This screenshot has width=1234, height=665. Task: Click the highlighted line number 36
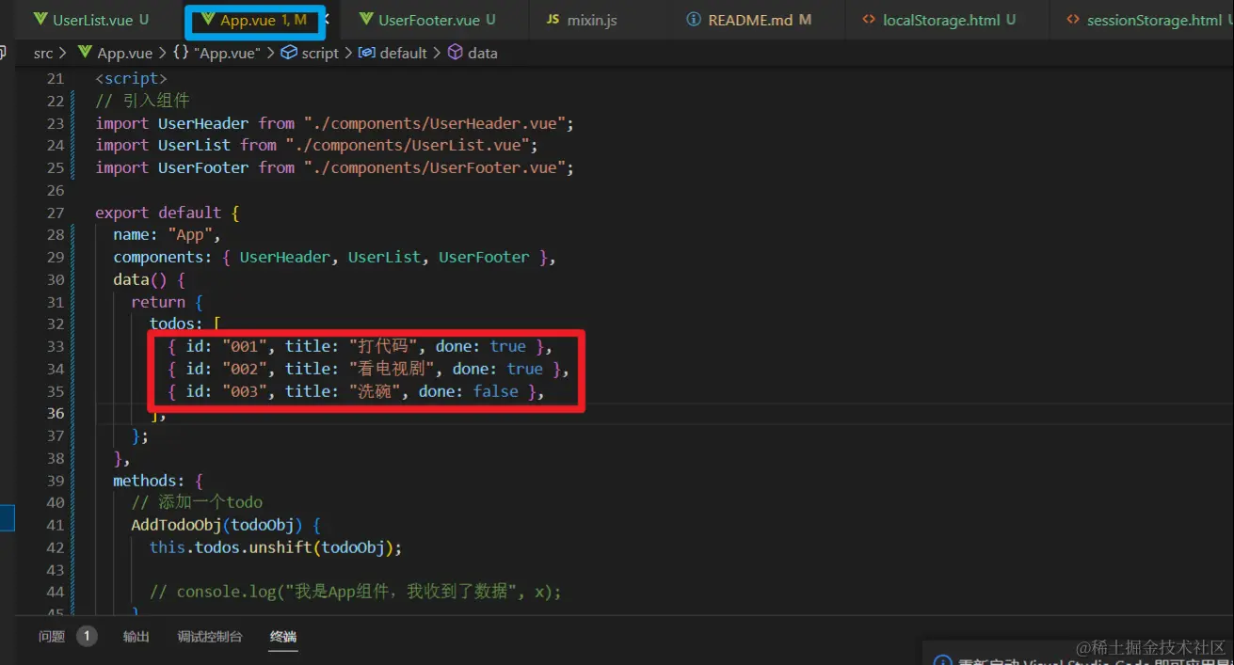[x=55, y=414]
